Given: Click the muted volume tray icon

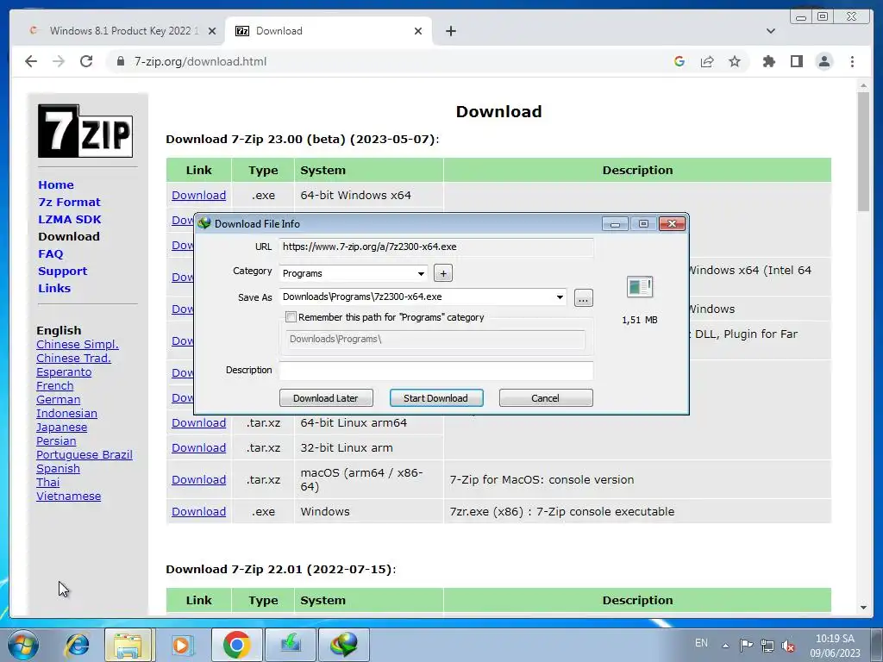Looking at the screenshot, I should [x=788, y=645].
